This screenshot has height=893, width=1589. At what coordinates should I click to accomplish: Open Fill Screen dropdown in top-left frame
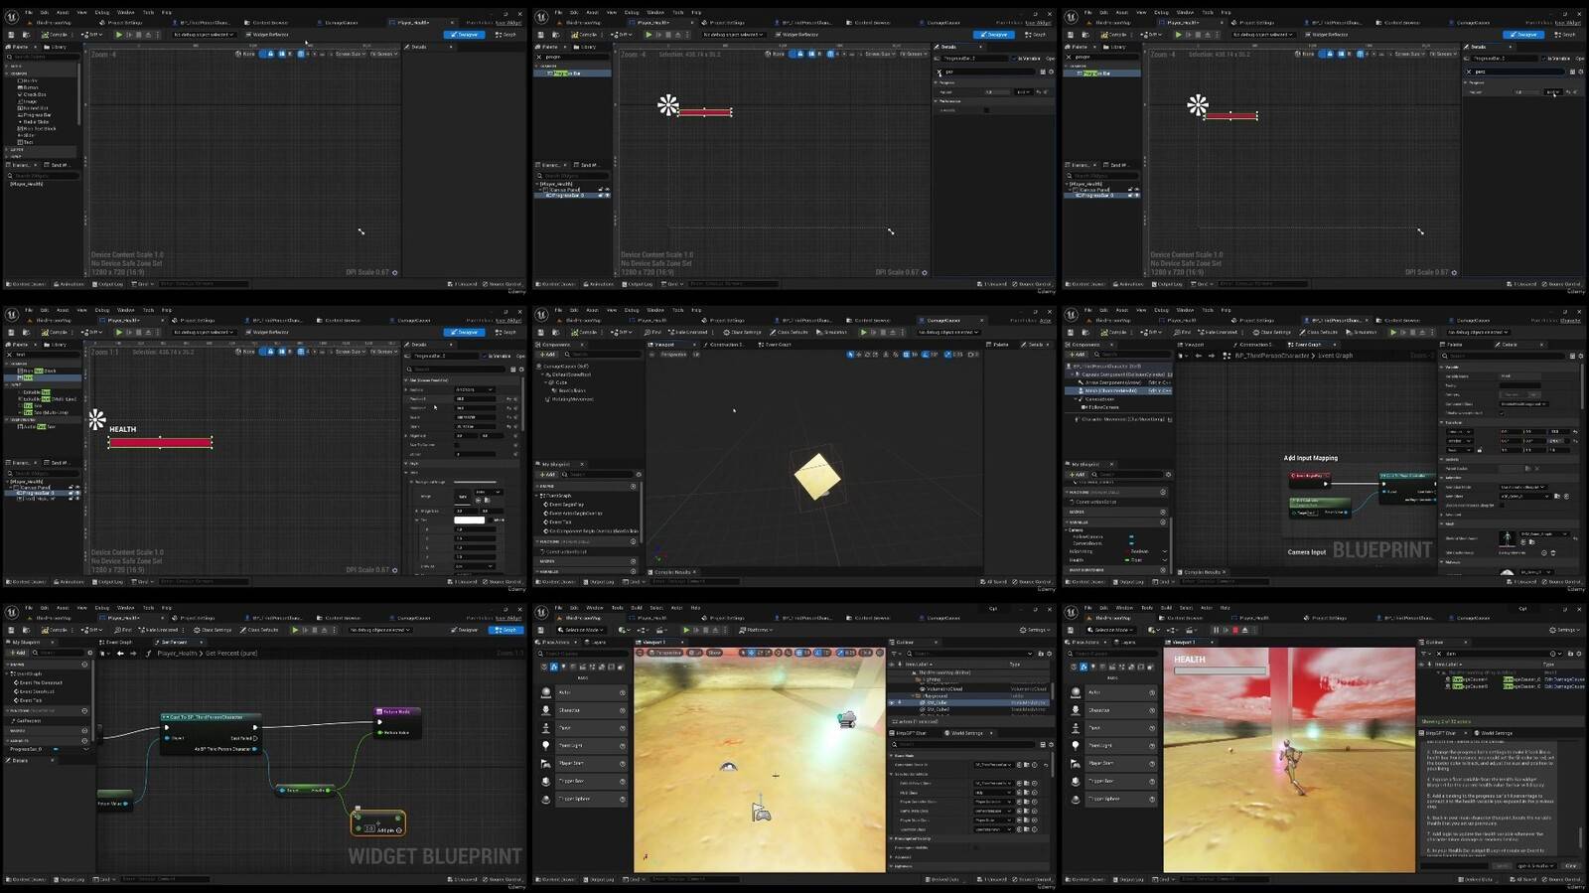coord(383,54)
